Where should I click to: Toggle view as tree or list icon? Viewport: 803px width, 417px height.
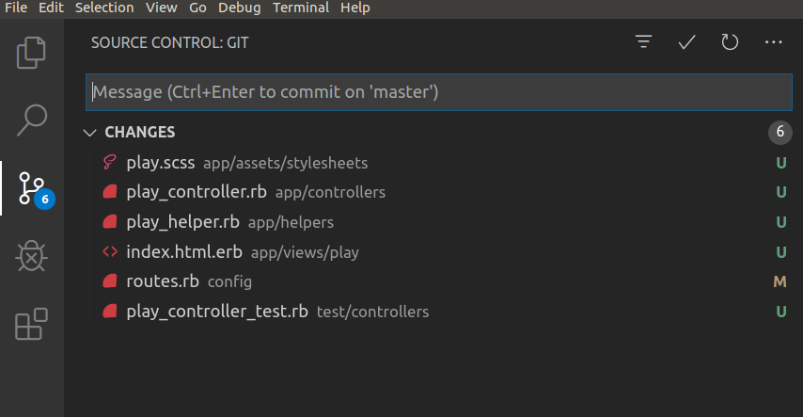pos(644,42)
